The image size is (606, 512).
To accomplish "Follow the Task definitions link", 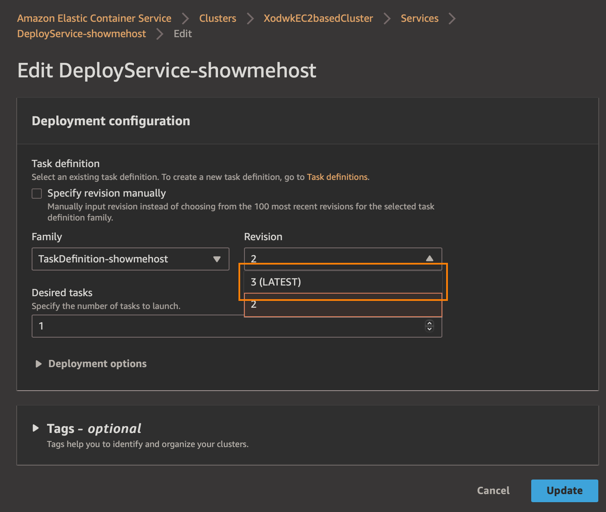I will pyautogui.click(x=337, y=177).
